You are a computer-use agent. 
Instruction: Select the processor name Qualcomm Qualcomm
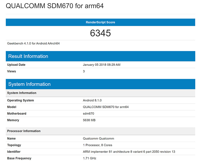click(x=98, y=138)
